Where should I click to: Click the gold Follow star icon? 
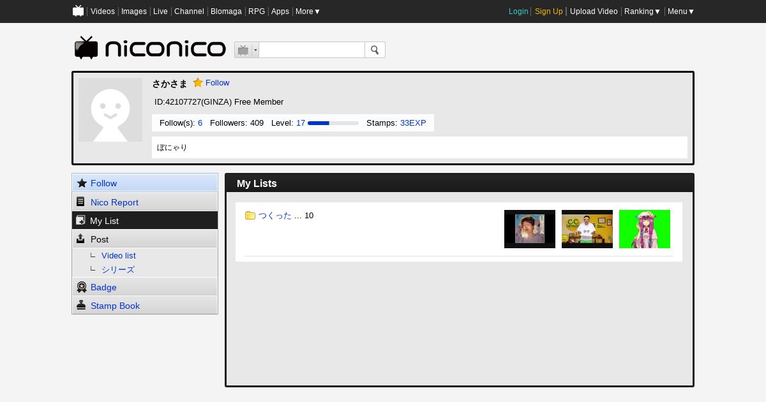pos(198,82)
